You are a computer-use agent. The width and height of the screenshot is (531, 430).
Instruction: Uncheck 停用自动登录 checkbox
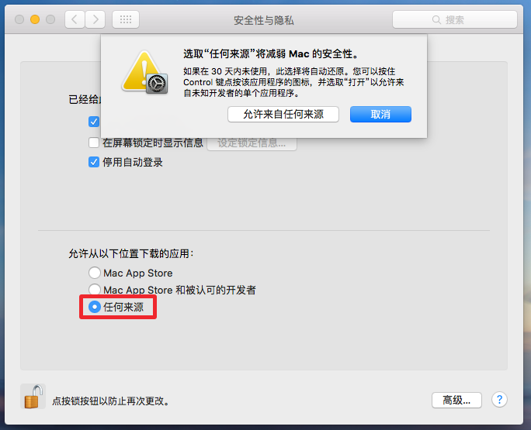pyautogui.click(x=94, y=162)
